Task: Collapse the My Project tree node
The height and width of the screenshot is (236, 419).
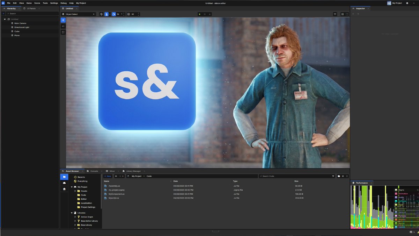Action: click(72, 187)
